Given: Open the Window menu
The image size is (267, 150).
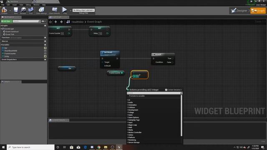Looking at the screenshot, I should coord(36,5).
